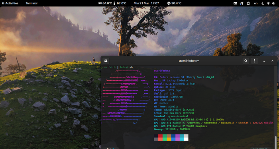Close the user@fedora terminal window
This screenshot has height=149, width=279.
coord(272,61)
